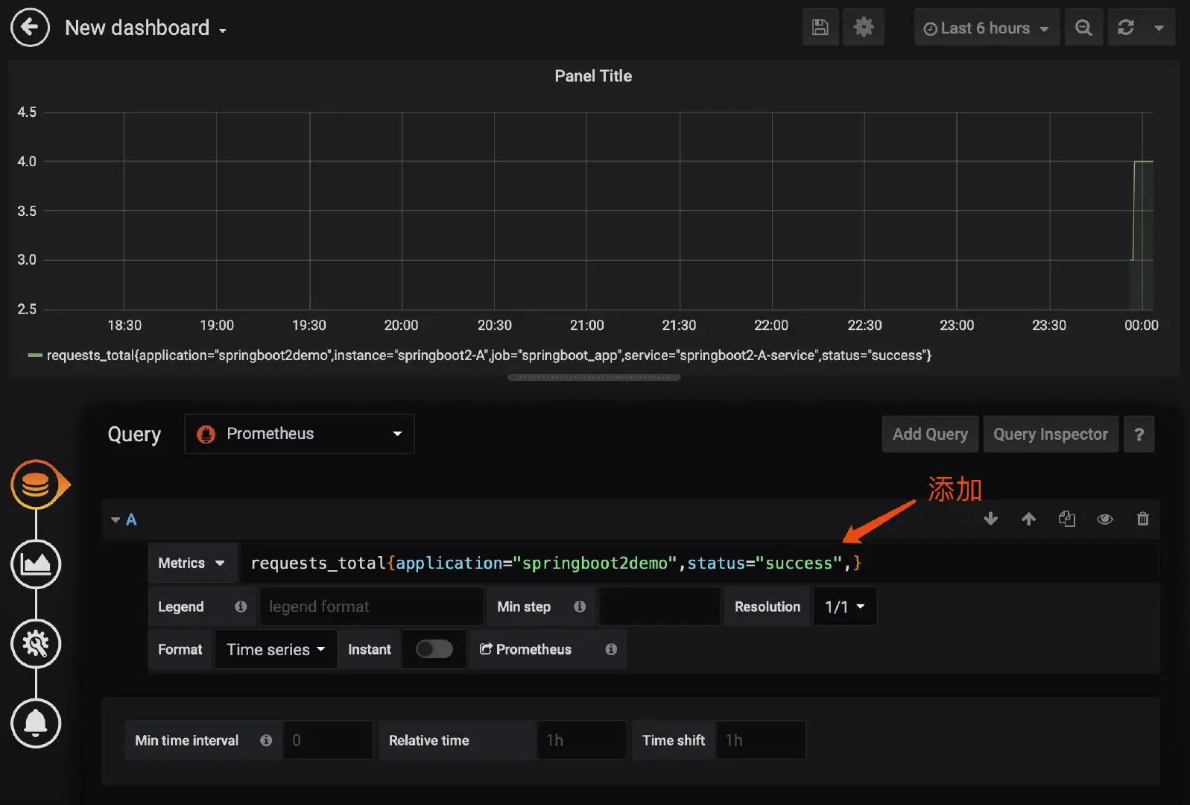Click the Prometheus flame icon in selector
Screen dimensions: 1190x805
(x=206, y=435)
